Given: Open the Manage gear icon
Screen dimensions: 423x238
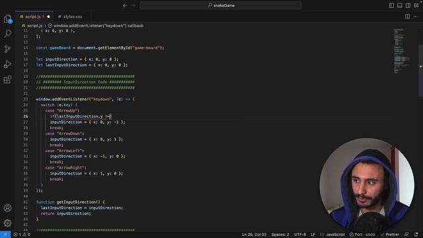Looking at the screenshot, I should [7, 223].
